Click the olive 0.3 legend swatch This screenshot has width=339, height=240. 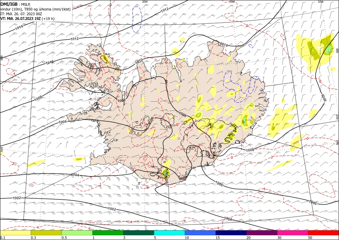(46, 233)
